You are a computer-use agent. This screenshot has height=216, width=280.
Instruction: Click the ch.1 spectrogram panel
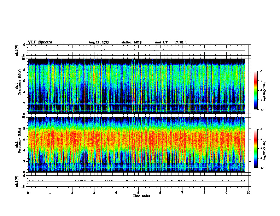point(136,86)
